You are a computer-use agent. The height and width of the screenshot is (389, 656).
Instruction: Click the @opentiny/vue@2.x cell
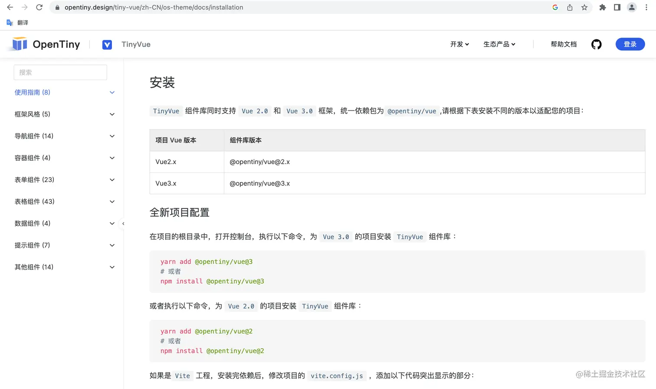(434, 162)
